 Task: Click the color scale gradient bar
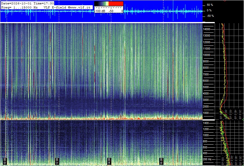point(109,4)
